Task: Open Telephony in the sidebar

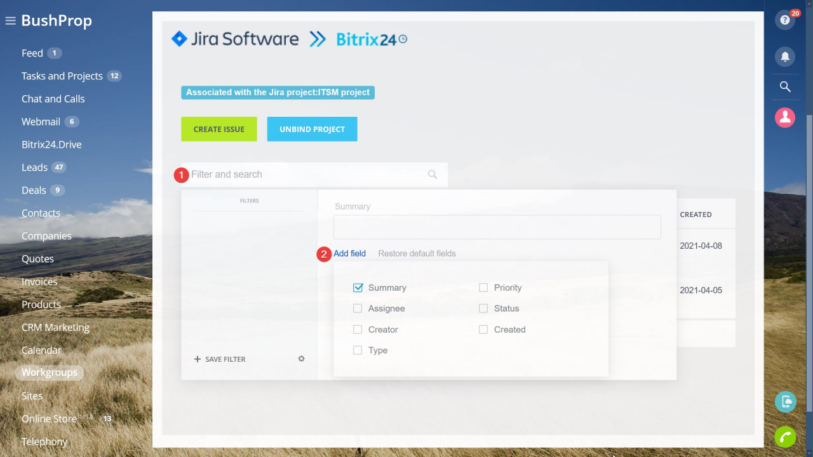Action: [x=44, y=442]
